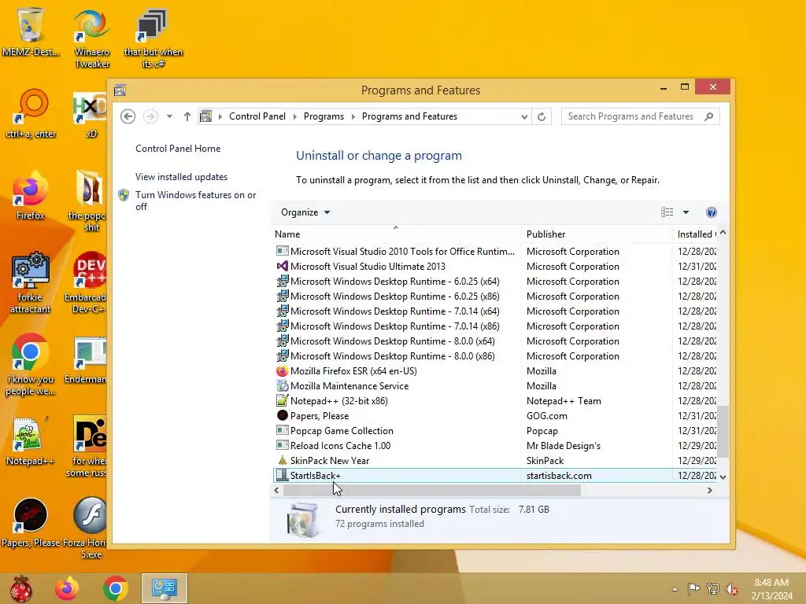This screenshot has height=604, width=806.
Task: Open 'the popcap' folder desktop icon
Action: click(x=89, y=201)
